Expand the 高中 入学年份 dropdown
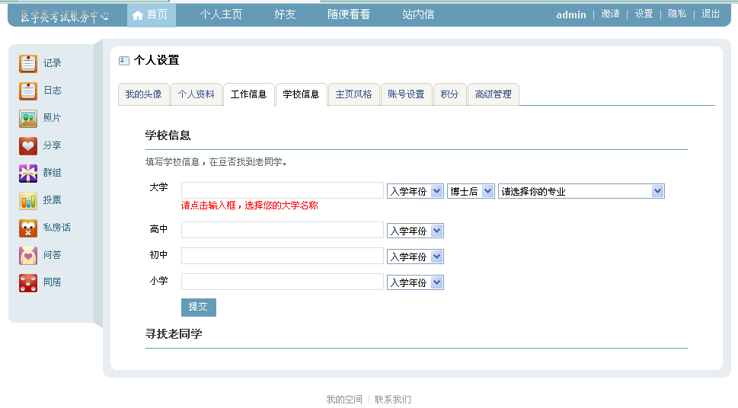Image resolution: width=738 pixels, height=408 pixels. coord(415,231)
